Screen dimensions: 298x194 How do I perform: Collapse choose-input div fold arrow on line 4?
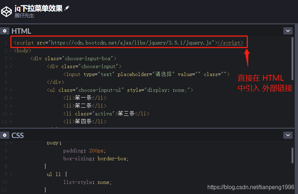click(x=11, y=67)
